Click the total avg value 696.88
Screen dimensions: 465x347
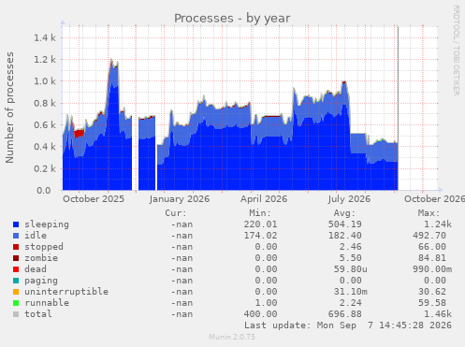(344, 314)
